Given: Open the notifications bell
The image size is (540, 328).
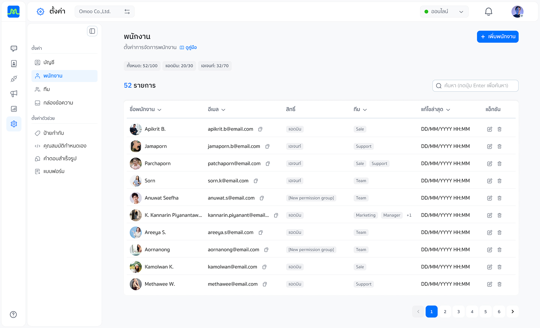Looking at the screenshot, I should pos(489,12).
